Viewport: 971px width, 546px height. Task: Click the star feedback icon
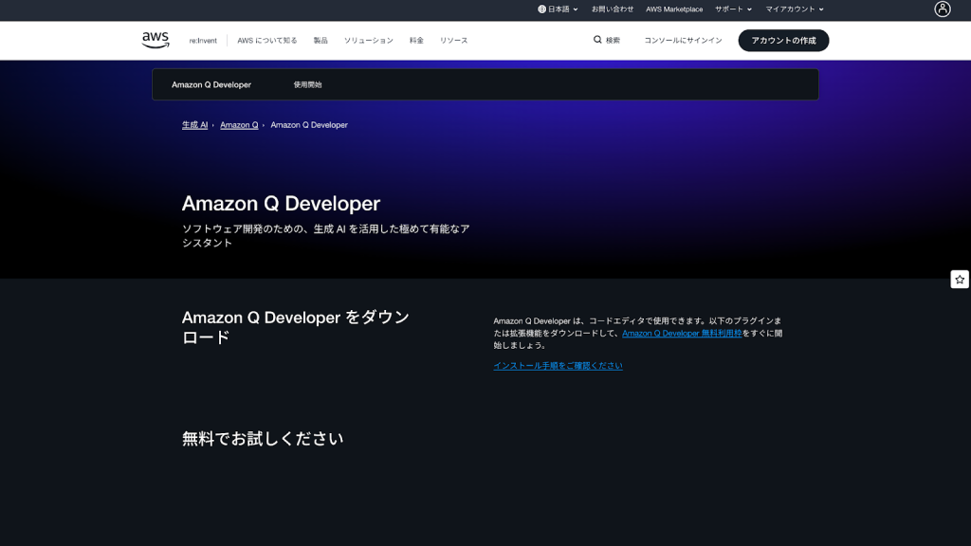pos(960,280)
